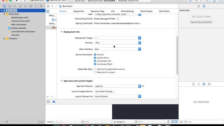The height and width of the screenshot is (126, 224).
Task: Click the console output Filter field
Action: coord(149,122)
